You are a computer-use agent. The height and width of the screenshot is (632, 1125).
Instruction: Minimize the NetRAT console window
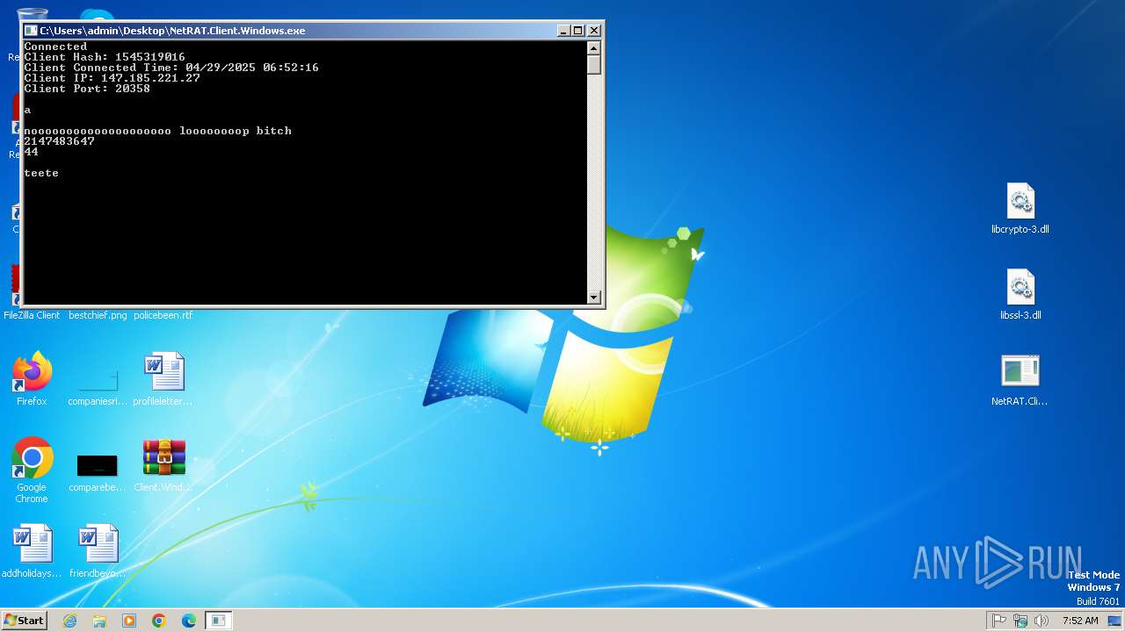(563, 30)
